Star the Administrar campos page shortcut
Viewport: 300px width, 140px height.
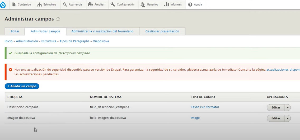point(58,19)
